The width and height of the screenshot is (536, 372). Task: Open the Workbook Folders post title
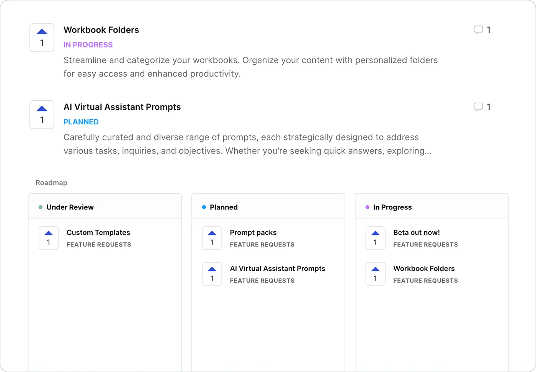(101, 30)
